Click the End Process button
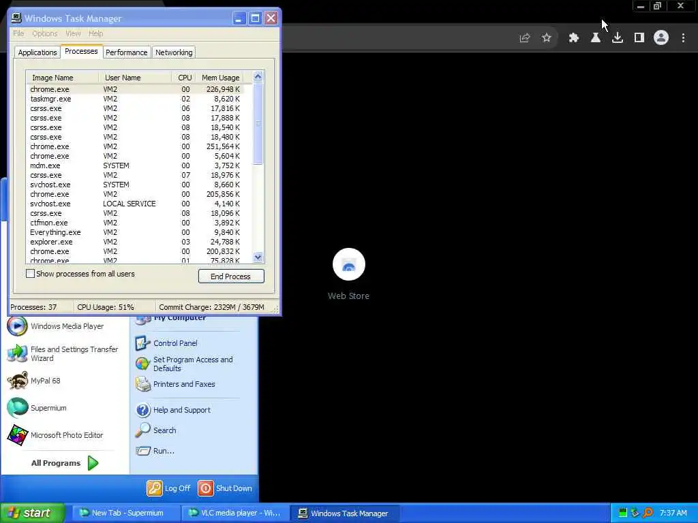Viewport: 698px width, 523px height. click(231, 276)
